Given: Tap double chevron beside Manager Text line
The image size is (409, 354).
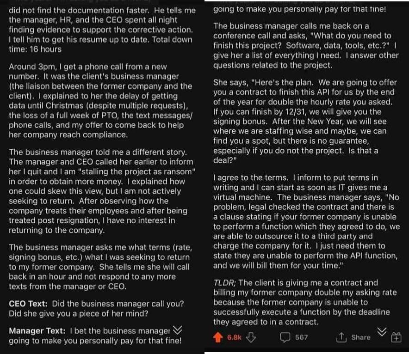Looking at the screenshot, I should pyautogui.click(x=177, y=330).
